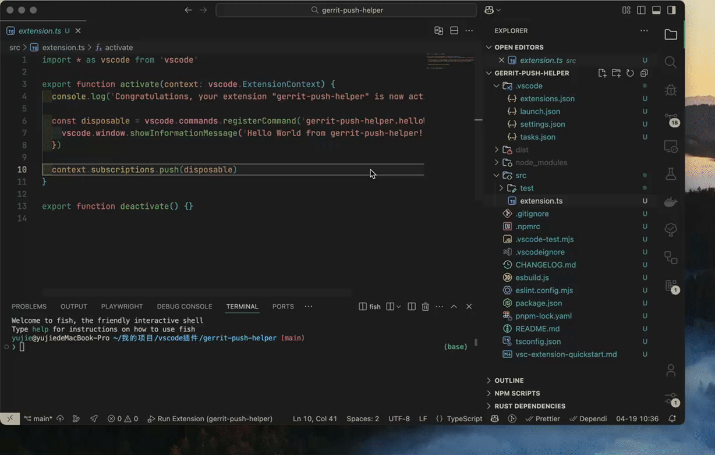Close the extension.ts editor tab

(78, 31)
